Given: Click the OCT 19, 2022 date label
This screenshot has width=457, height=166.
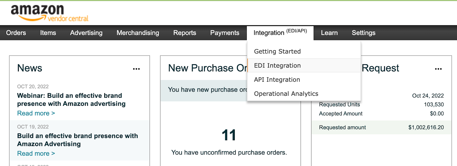Looking at the screenshot, I should [33, 127].
